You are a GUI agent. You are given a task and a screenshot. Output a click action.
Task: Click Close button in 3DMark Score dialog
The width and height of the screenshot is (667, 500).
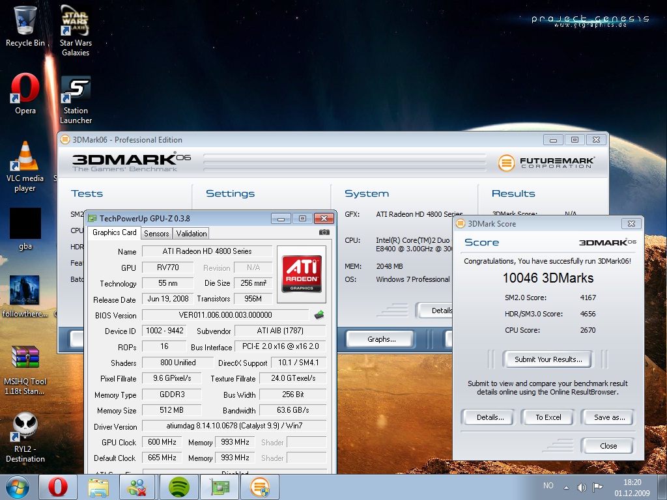pyautogui.click(x=608, y=446)
